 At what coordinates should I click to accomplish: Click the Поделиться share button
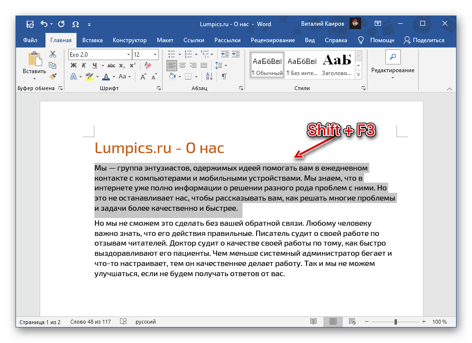coord(424,40)
